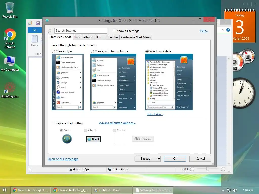Open the Select skin link
The image size is (259, 194).
point(155,114)
